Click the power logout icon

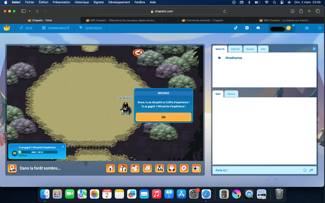(x=319, y=28)
